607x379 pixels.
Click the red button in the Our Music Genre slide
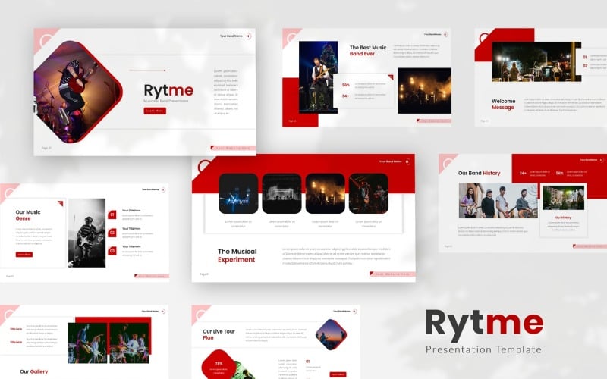[24, 255]
